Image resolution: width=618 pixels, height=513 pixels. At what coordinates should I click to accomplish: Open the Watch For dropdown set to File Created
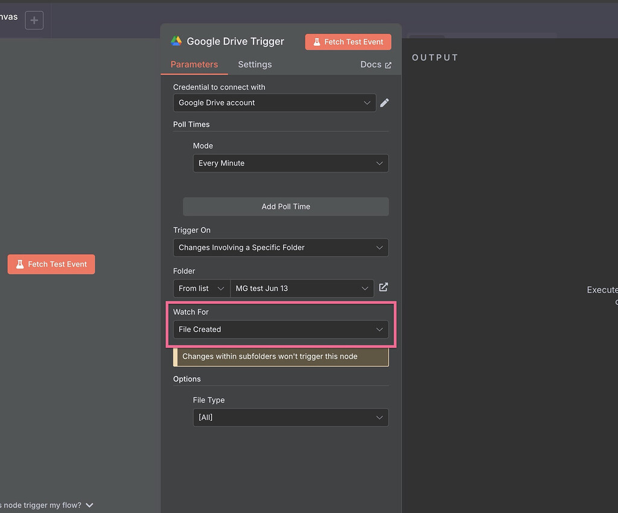pos(281,330)
